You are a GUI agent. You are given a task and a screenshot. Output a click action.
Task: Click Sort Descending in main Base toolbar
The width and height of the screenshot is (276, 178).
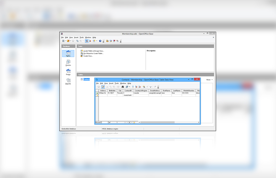click(90, 41)
